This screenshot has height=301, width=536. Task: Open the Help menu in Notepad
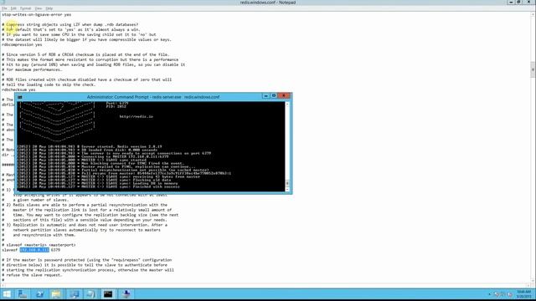pyautogui.click(x=49, y=8)
